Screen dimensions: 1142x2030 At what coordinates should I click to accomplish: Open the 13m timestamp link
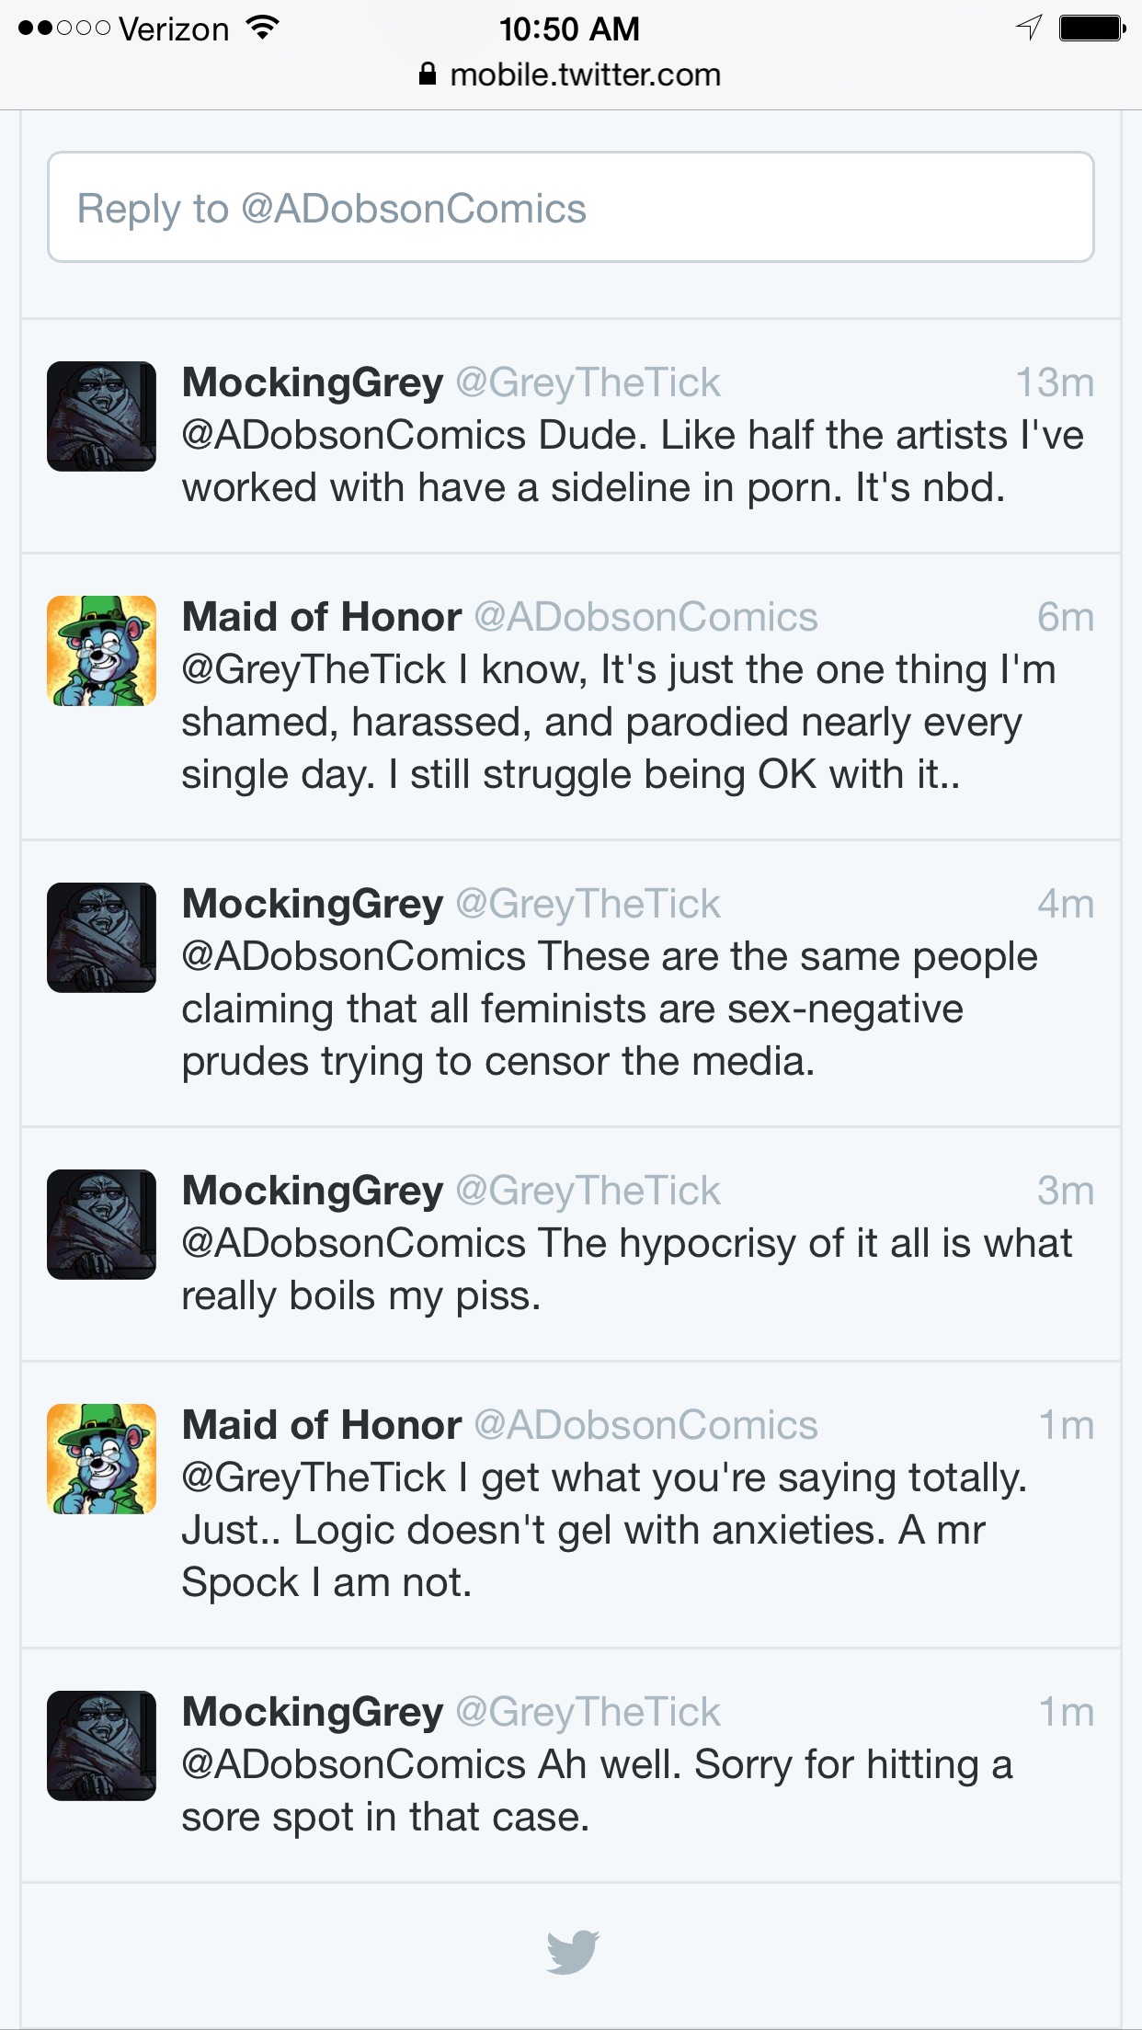click(1055, 382)
